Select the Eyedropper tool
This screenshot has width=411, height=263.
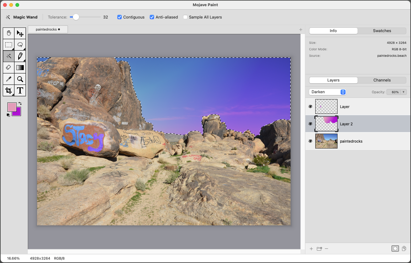click(9, 79)
